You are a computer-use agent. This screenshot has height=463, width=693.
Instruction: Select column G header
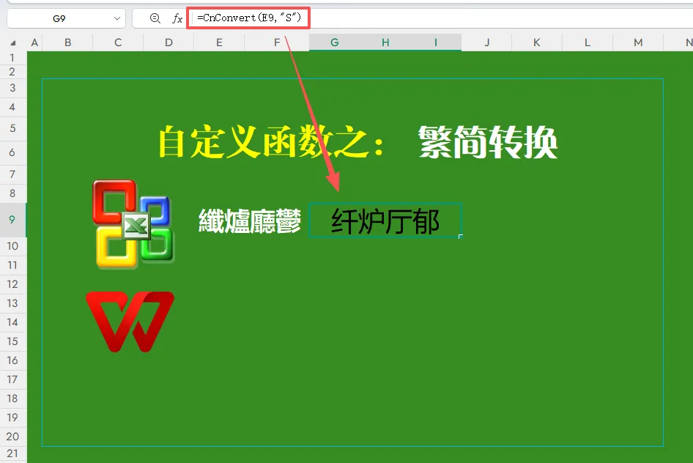coord(335,42)
